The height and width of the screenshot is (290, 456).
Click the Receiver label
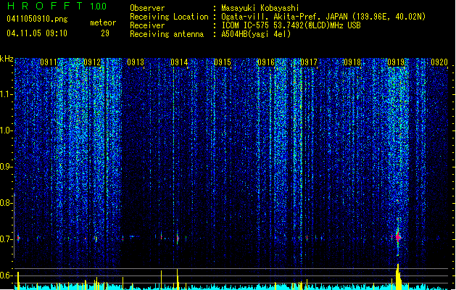[147, 25]
